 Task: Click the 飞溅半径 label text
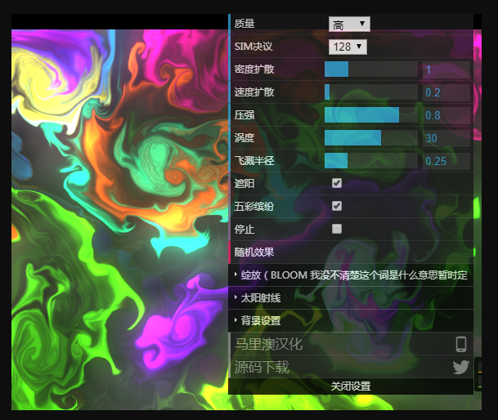coord(254,161)
